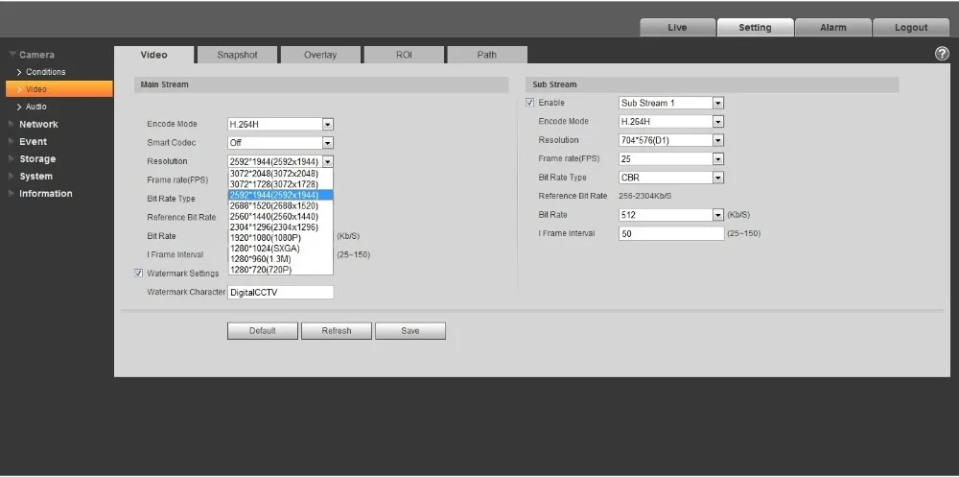The image size is (959, 477).
Task: Click the Save button
Action: click(x=410, y=331)
